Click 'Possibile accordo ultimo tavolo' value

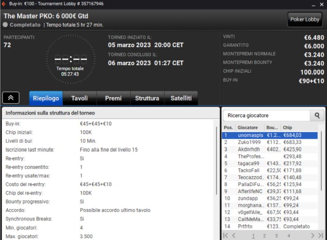tap(115, 210)
